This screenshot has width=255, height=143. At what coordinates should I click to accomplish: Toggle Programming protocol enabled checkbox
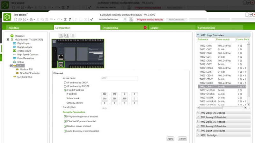point(65,117)
